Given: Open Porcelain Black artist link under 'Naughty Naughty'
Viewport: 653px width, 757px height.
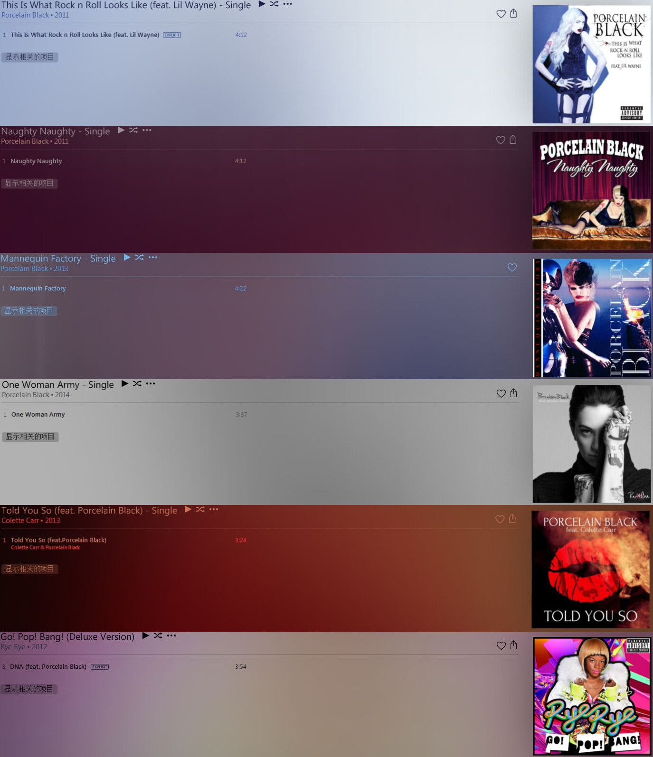Looking at the screenshot, I should tap(25, 141).
